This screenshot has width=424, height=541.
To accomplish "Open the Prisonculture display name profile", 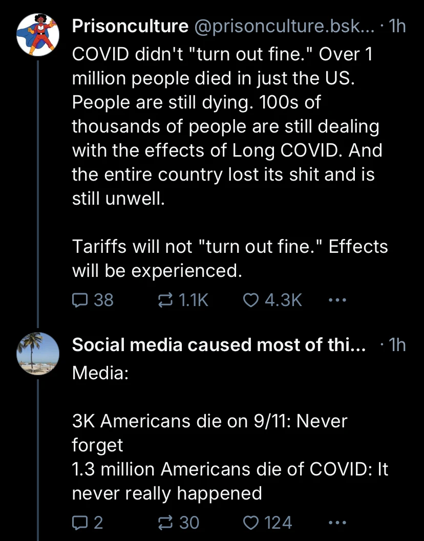I will (x=130, y=27).
